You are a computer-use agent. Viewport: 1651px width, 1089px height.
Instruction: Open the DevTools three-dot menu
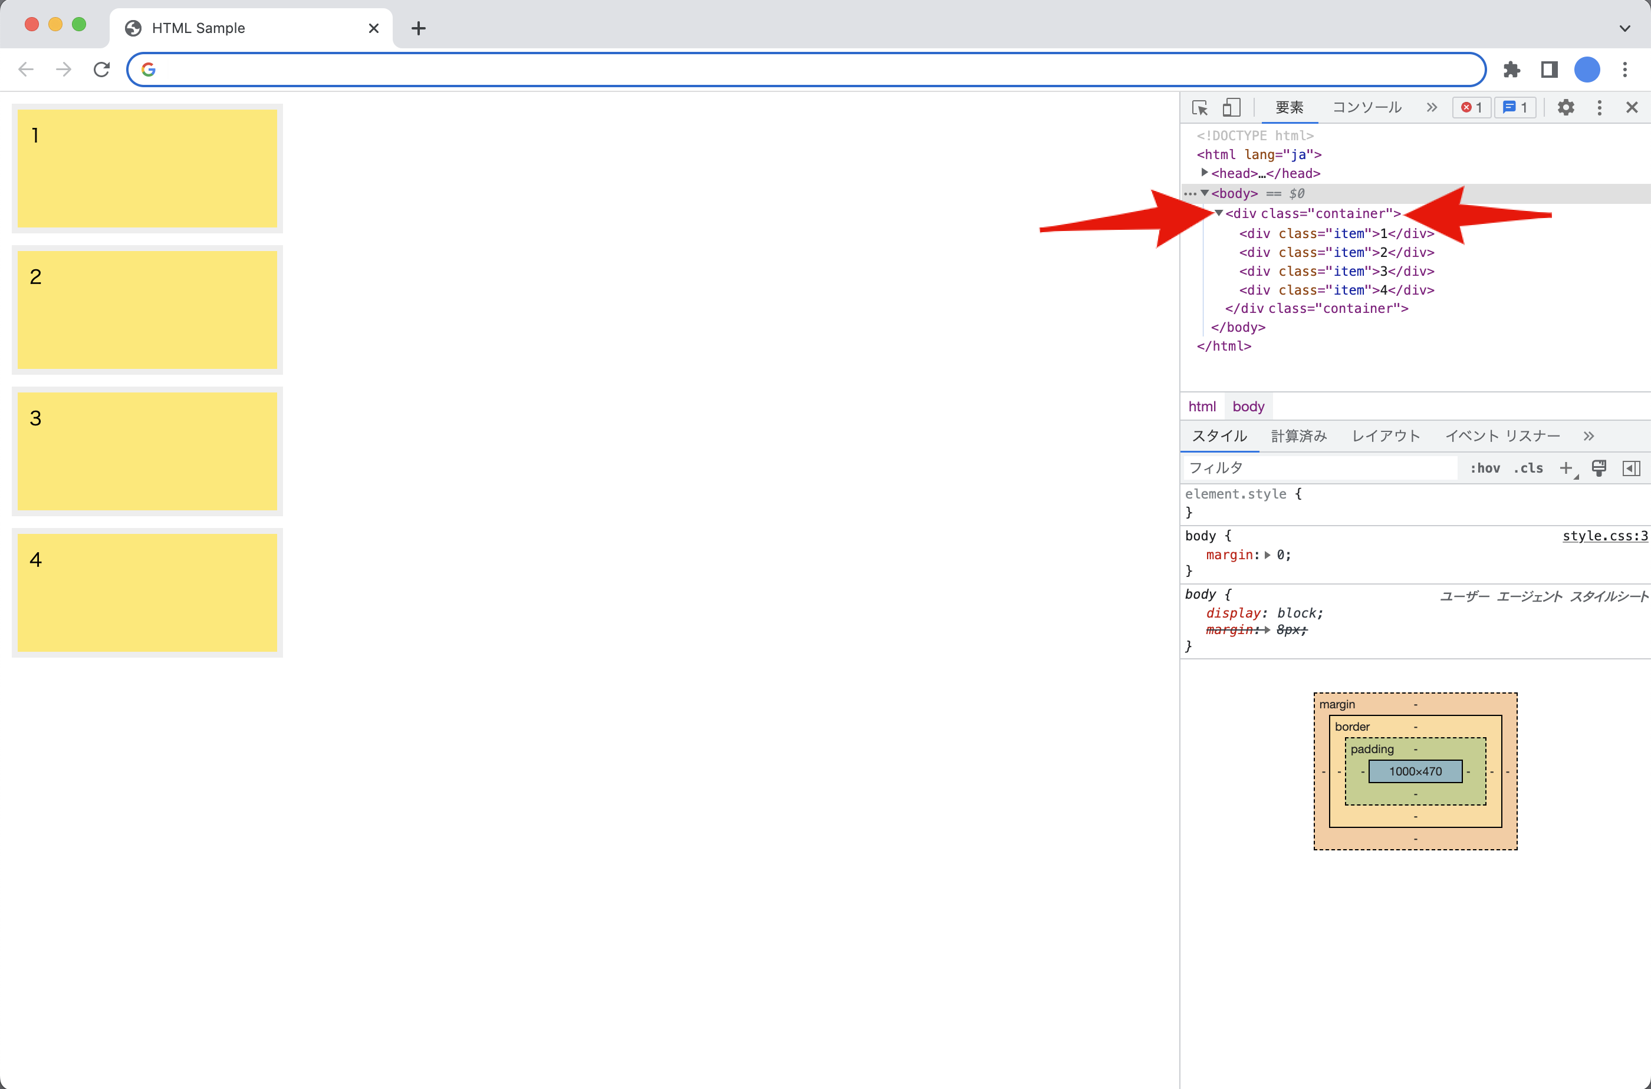[1599, 107]
